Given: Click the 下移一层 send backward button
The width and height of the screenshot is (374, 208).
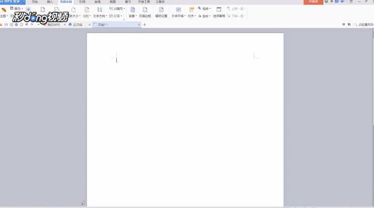Looking at the screenshot, I should (x=236, y=16).
